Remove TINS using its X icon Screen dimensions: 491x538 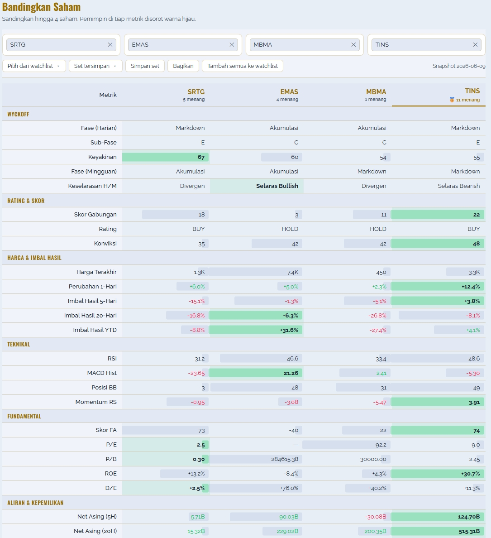click(x=475, y=44)
